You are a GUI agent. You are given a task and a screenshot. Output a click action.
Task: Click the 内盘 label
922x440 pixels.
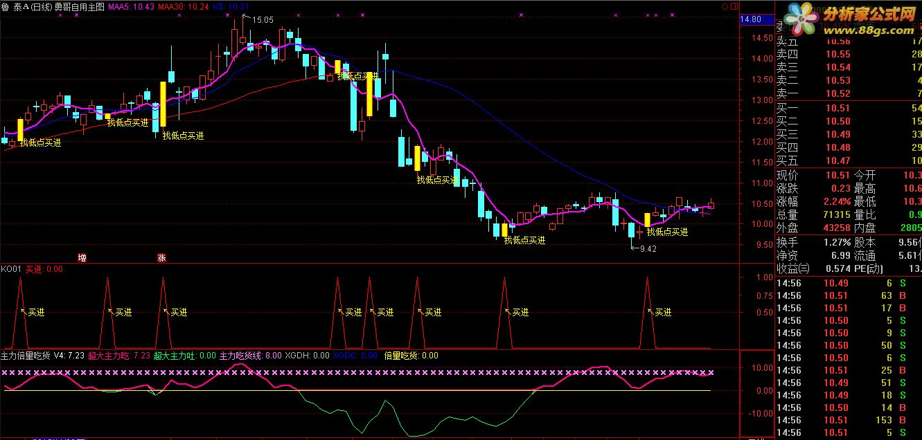(864, 228)
